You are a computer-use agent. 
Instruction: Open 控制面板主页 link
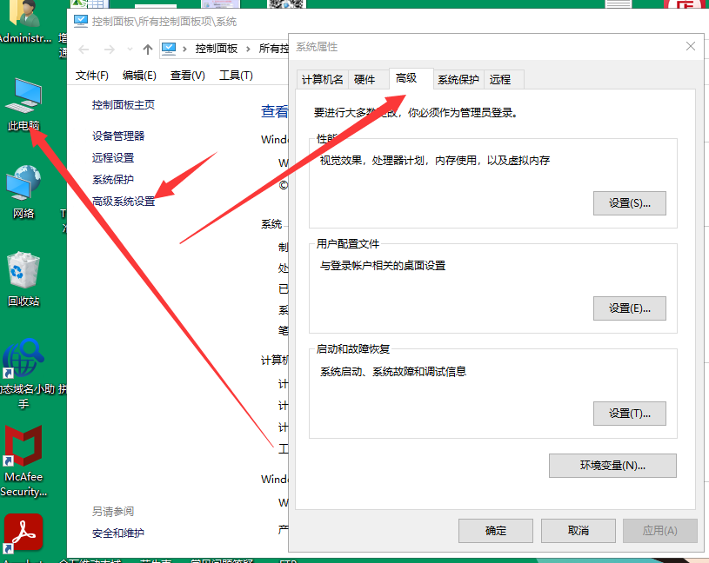124,105
